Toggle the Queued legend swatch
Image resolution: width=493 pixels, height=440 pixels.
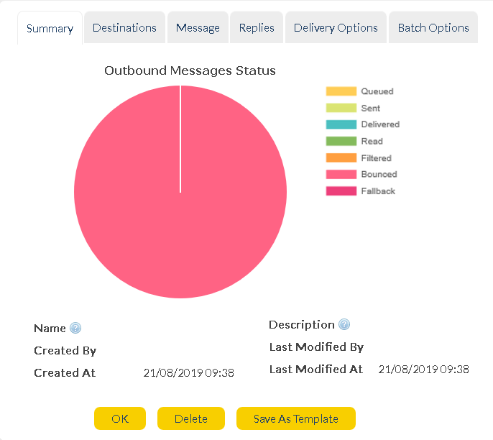point(341,92)
